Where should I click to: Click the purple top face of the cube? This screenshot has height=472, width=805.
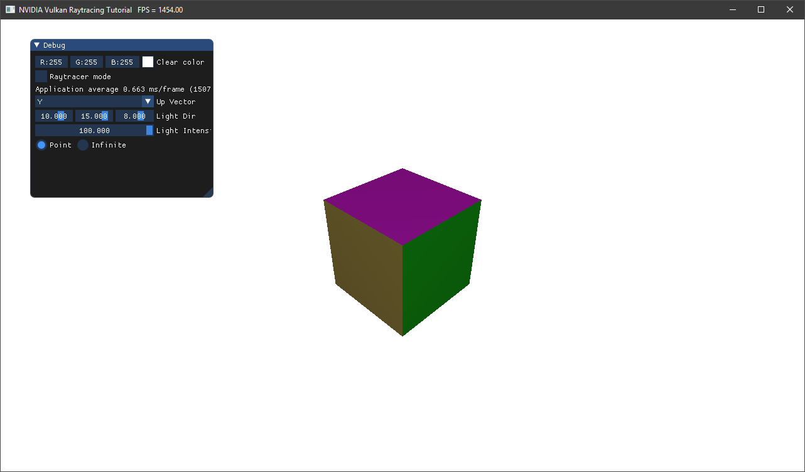point(403,204)
